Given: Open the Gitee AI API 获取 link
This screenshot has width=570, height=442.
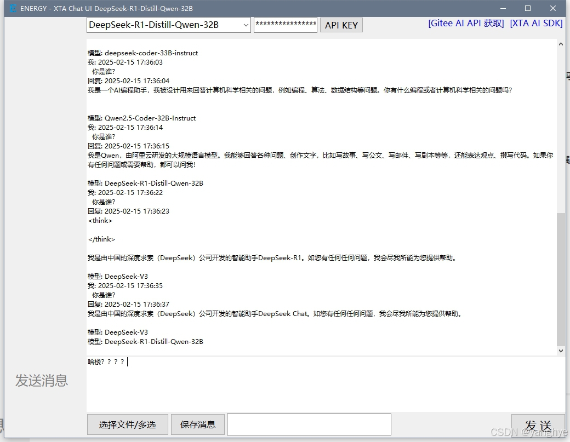Looking at the screenshot, I should pos(466,23).
